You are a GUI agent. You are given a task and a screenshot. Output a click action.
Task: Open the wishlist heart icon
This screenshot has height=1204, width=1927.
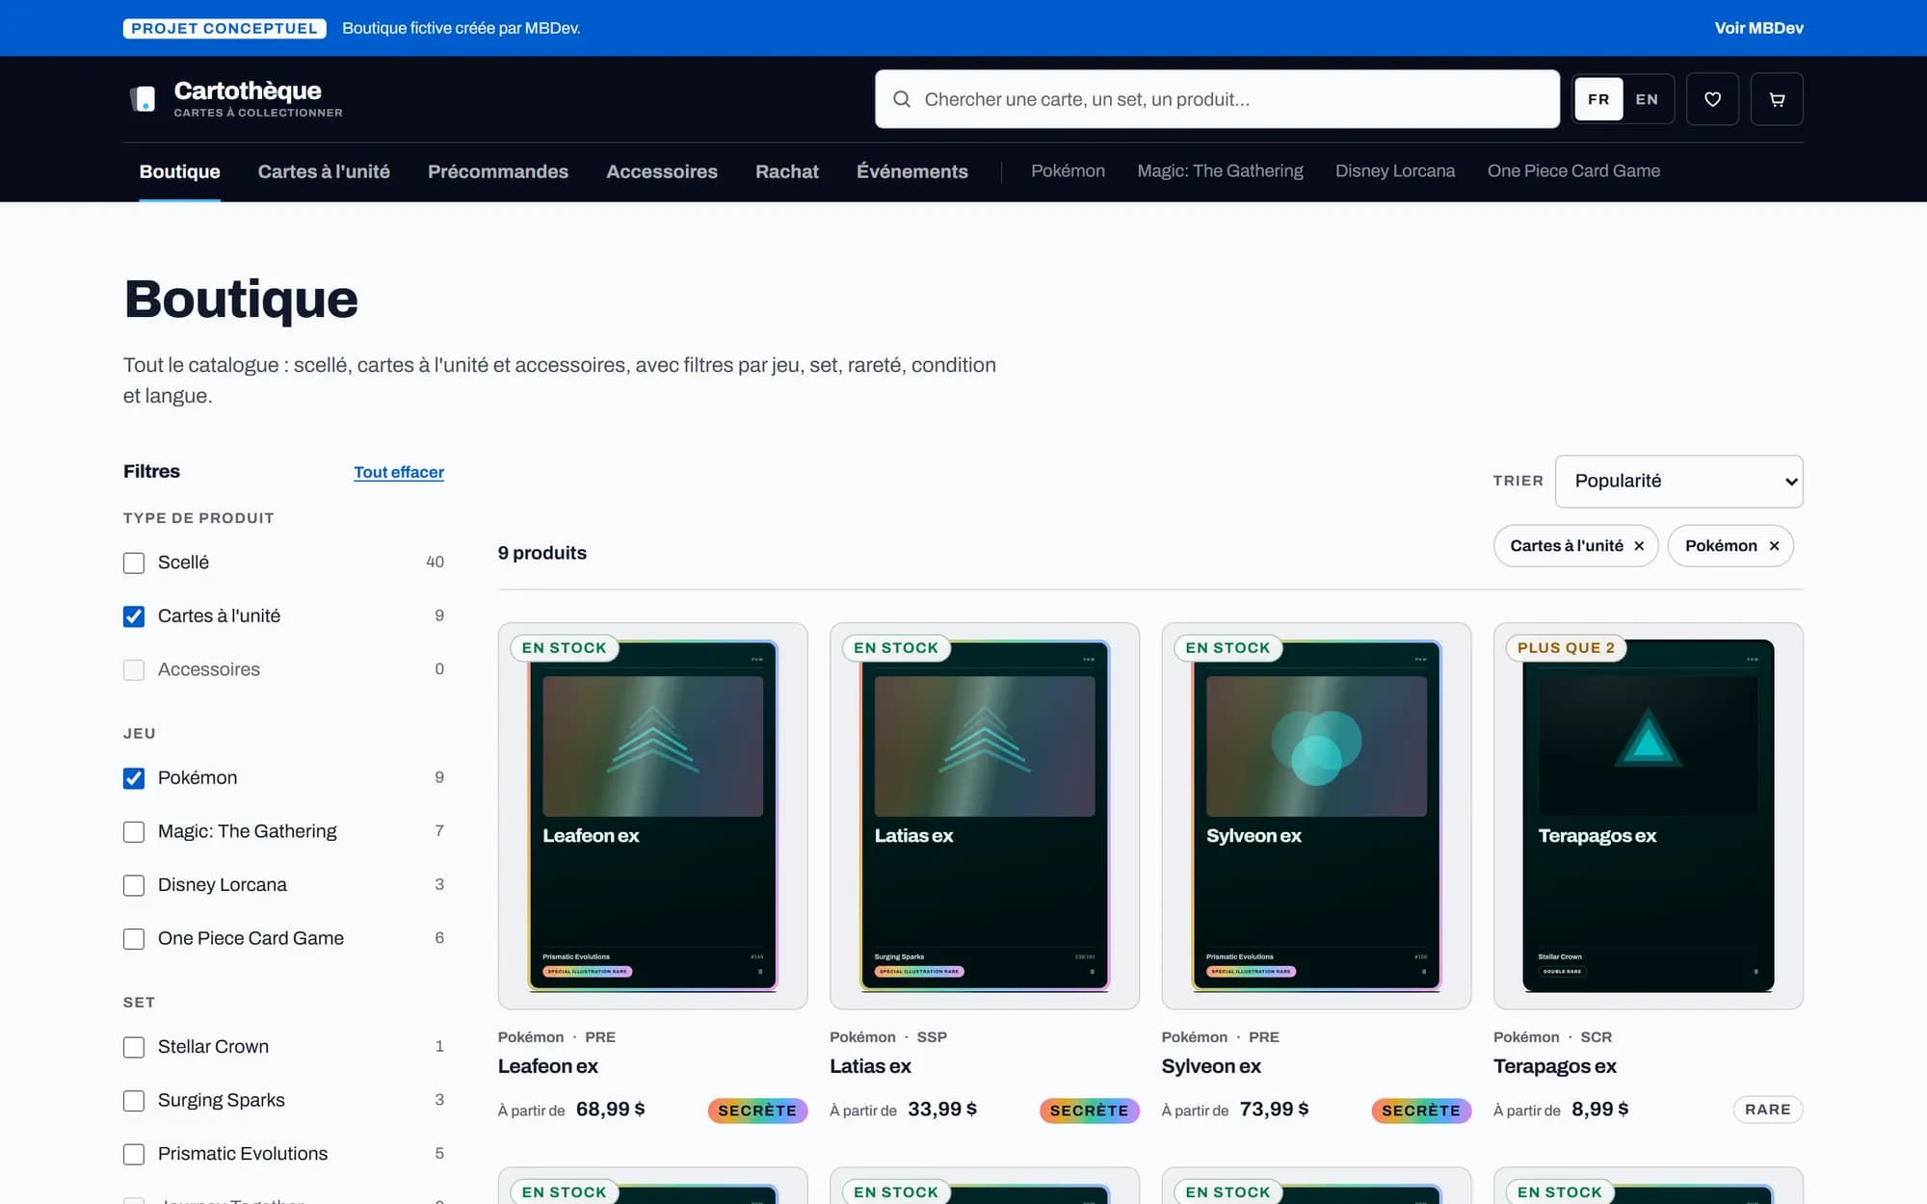[x=1712, y=99]
